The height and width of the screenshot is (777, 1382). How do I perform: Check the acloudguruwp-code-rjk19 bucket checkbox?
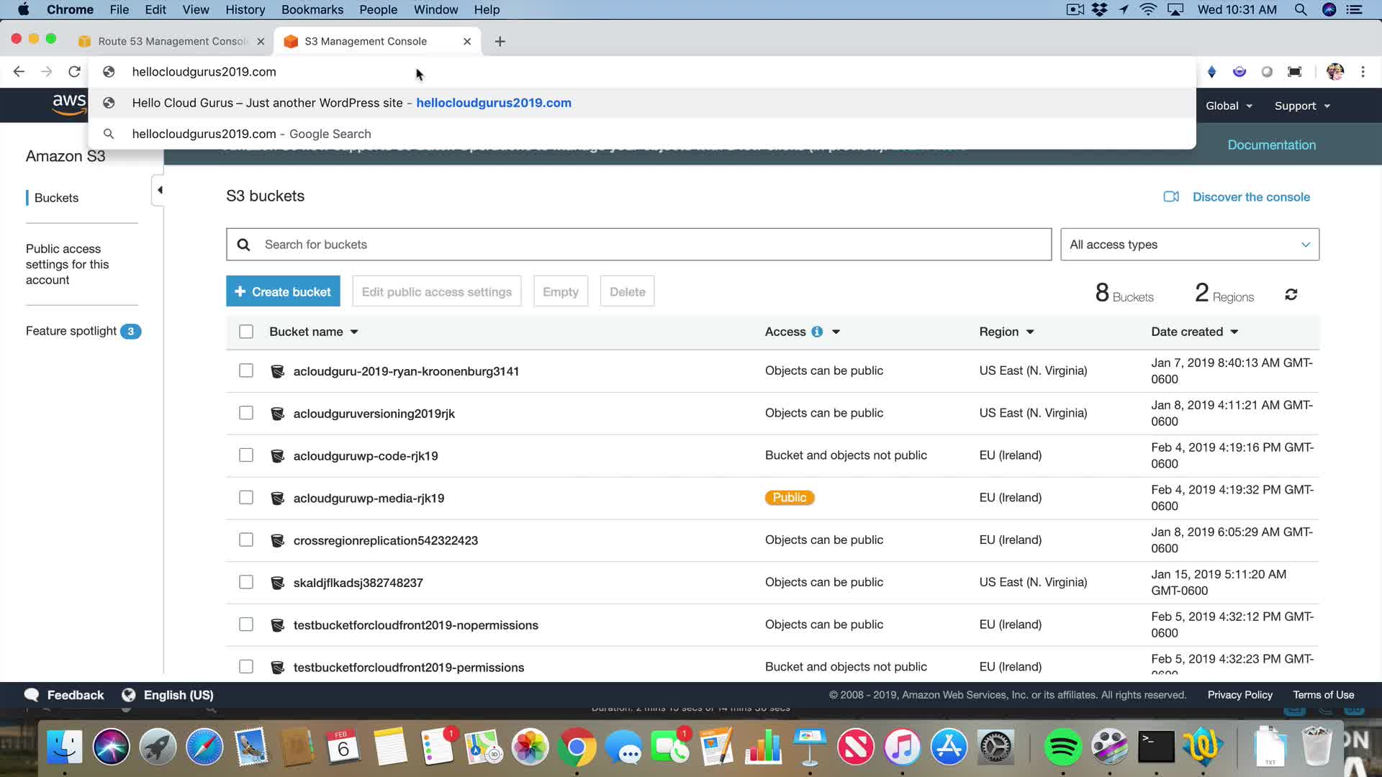[246, 455]
